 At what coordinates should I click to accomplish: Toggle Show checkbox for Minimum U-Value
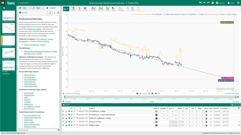[x=206, y=122]
